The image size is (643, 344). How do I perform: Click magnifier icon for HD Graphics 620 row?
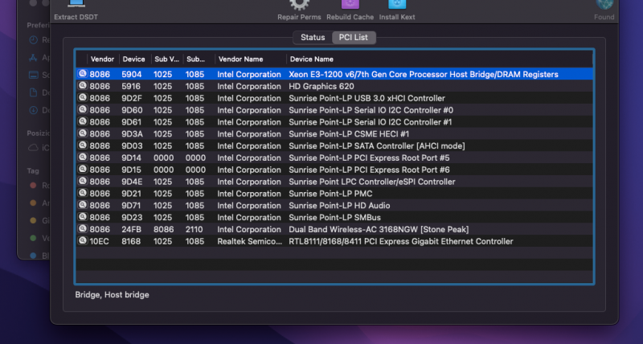point(83,86)
